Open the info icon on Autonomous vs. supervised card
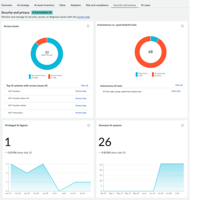The image size is (206, 200). click(x=182, y=26)
